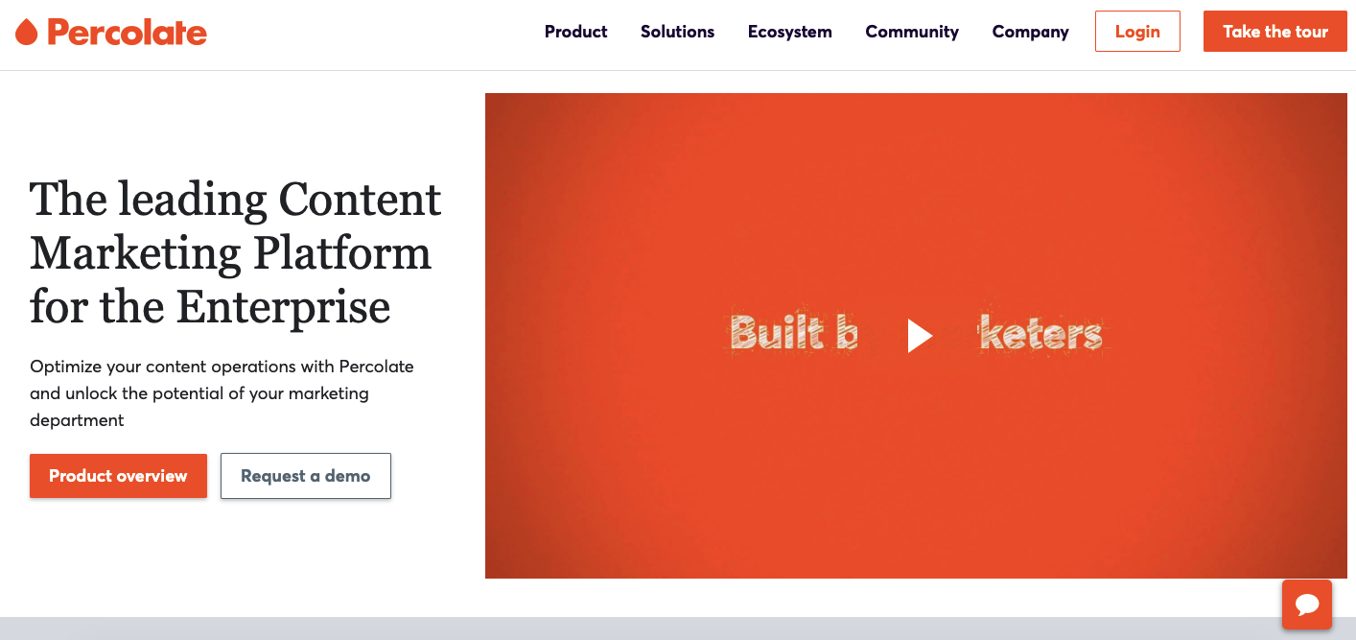This screenshot has width=1356, height=640.
Task: Click the 'Optimize your content operations' paragraph
Action: pos(222,393)
